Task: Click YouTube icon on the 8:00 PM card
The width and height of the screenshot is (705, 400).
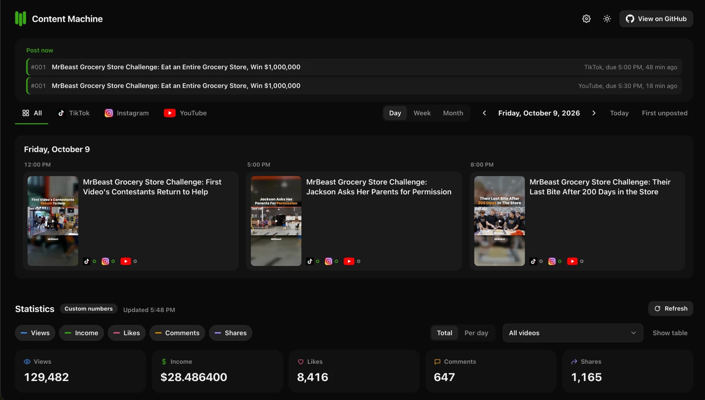Action: tap(572, 261)
